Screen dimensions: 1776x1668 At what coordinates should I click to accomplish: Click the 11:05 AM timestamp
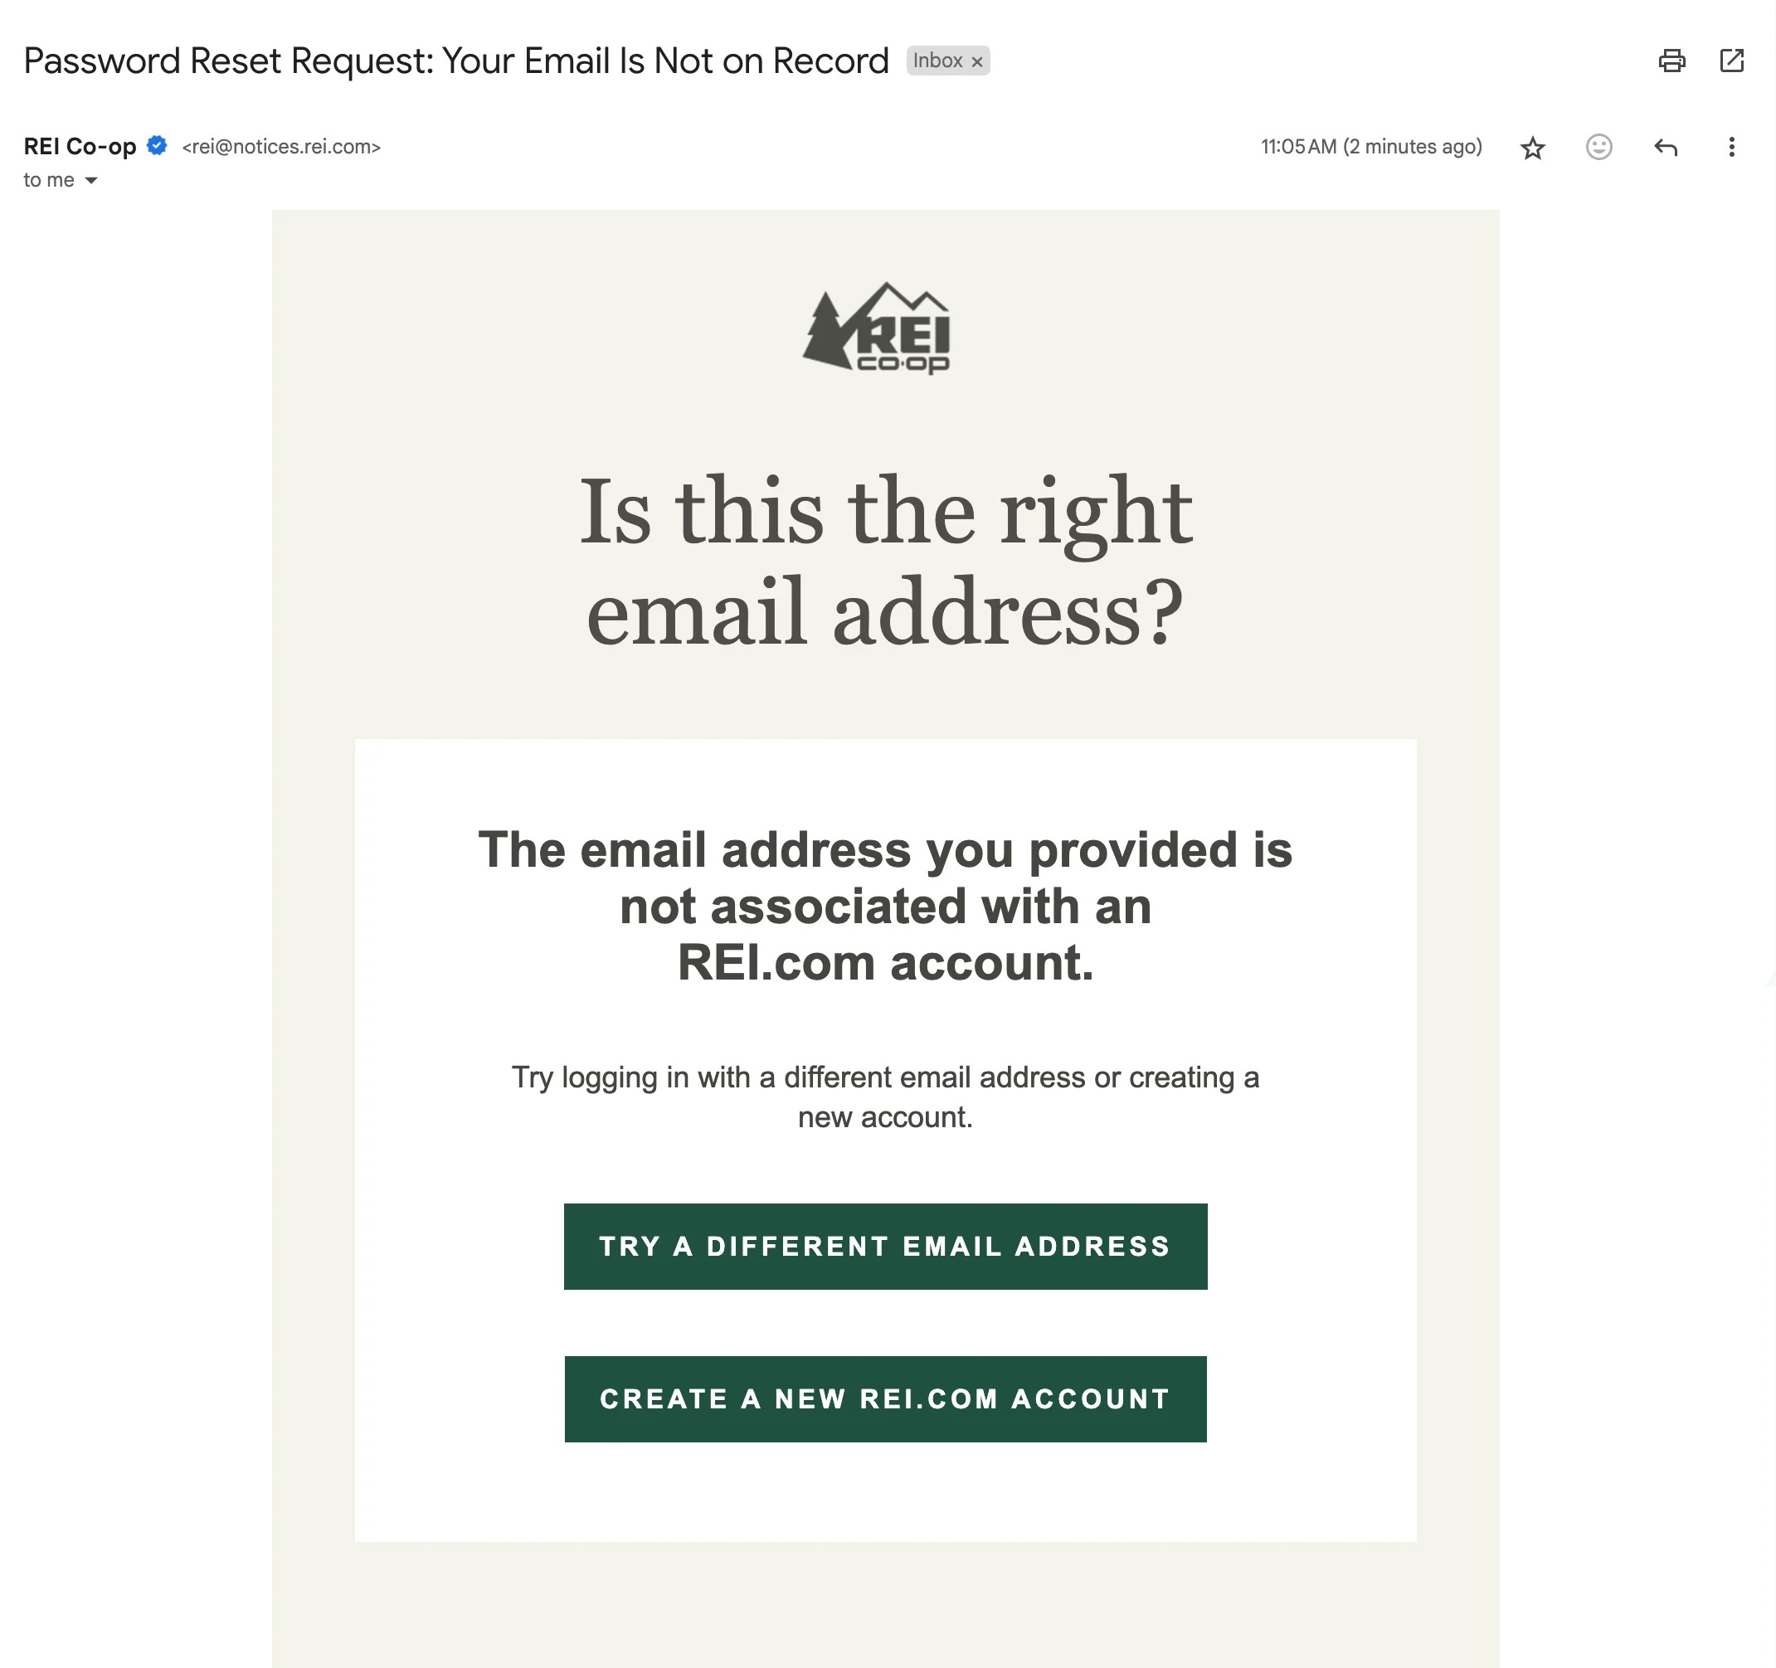[1370, 148]
